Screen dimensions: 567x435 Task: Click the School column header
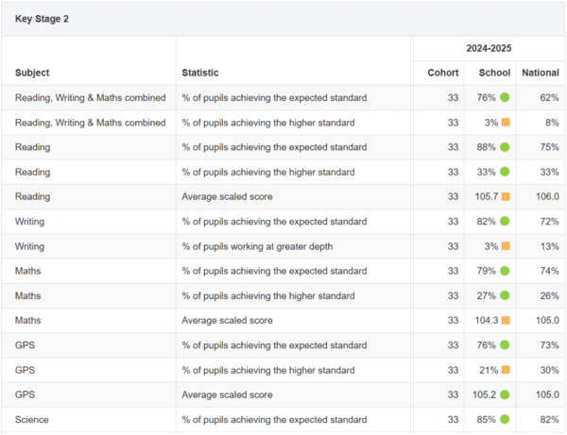[x=494, y=73]
